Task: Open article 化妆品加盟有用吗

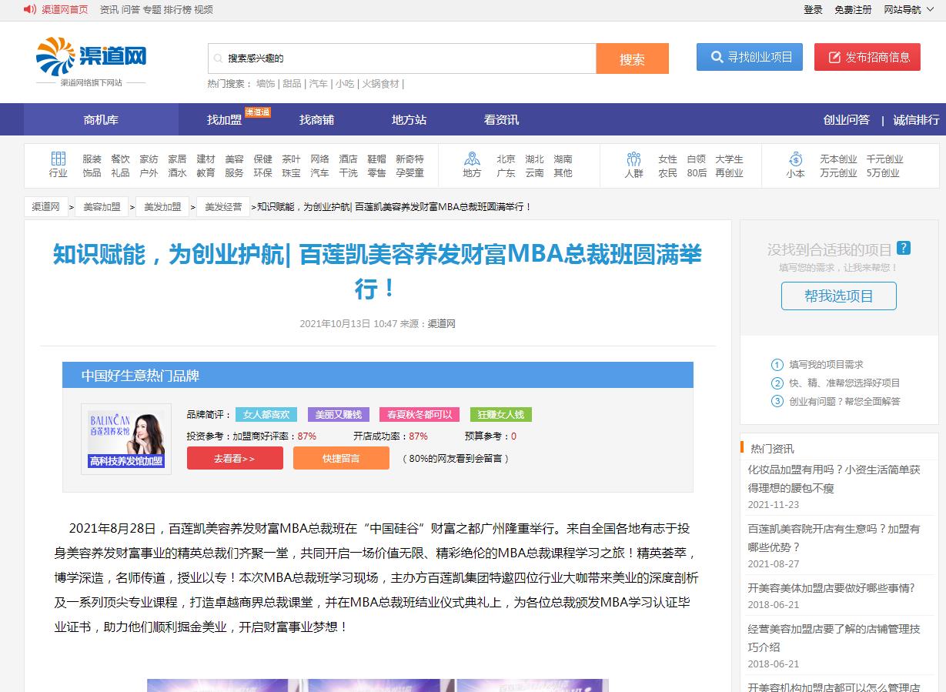Action: click(834, 479)
